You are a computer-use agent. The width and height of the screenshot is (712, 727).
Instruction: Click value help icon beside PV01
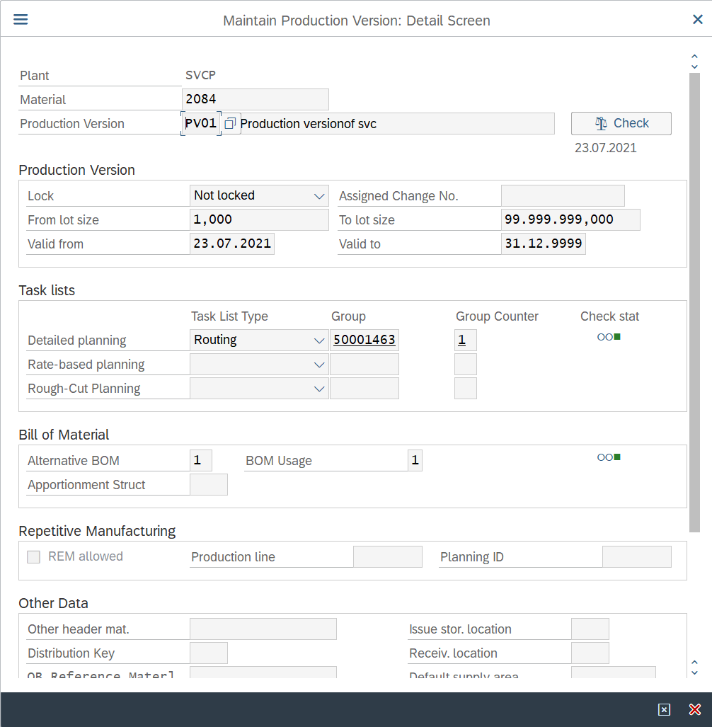tap(230, 124)
